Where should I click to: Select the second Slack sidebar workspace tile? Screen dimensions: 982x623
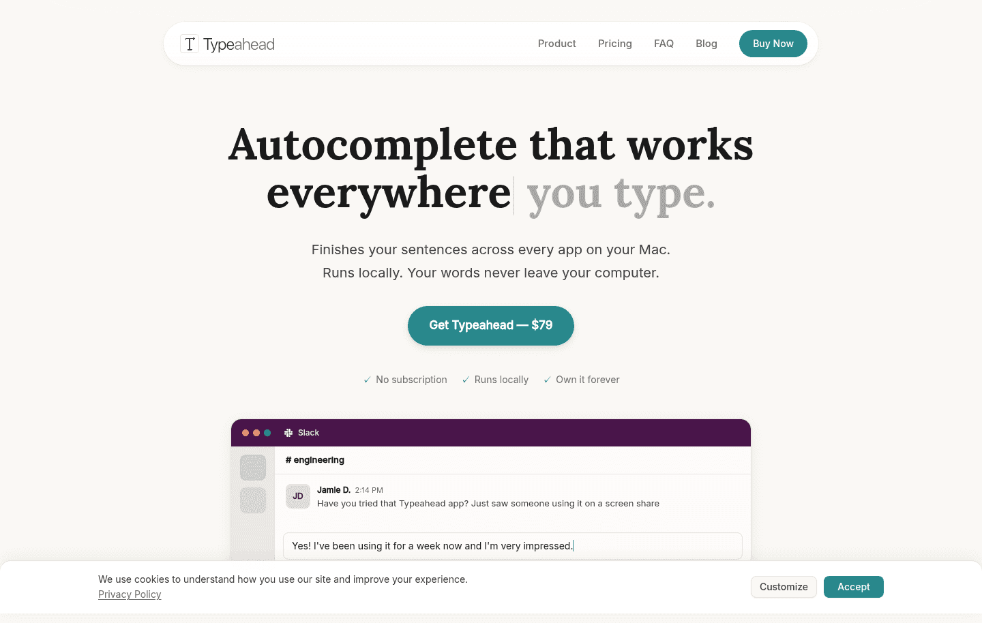[253, 500]
